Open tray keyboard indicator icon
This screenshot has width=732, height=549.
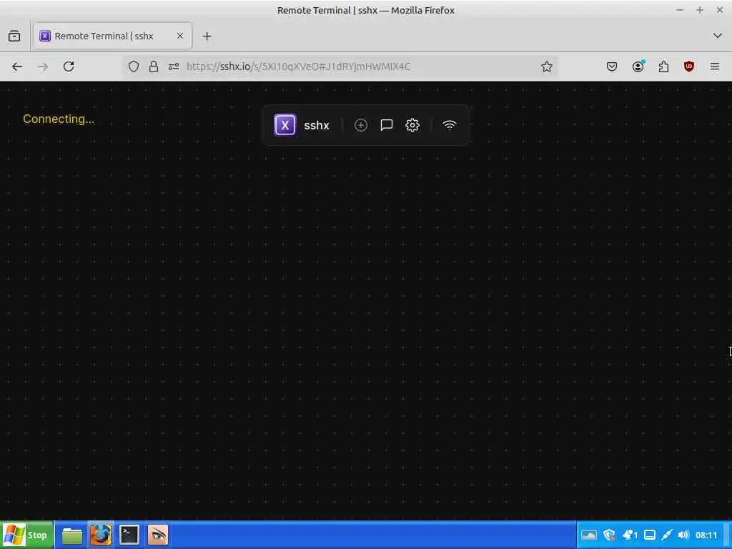click(x=589, y=535)
